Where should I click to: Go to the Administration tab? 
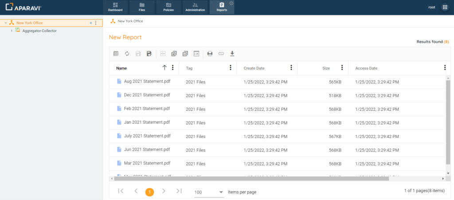(195, 7)
